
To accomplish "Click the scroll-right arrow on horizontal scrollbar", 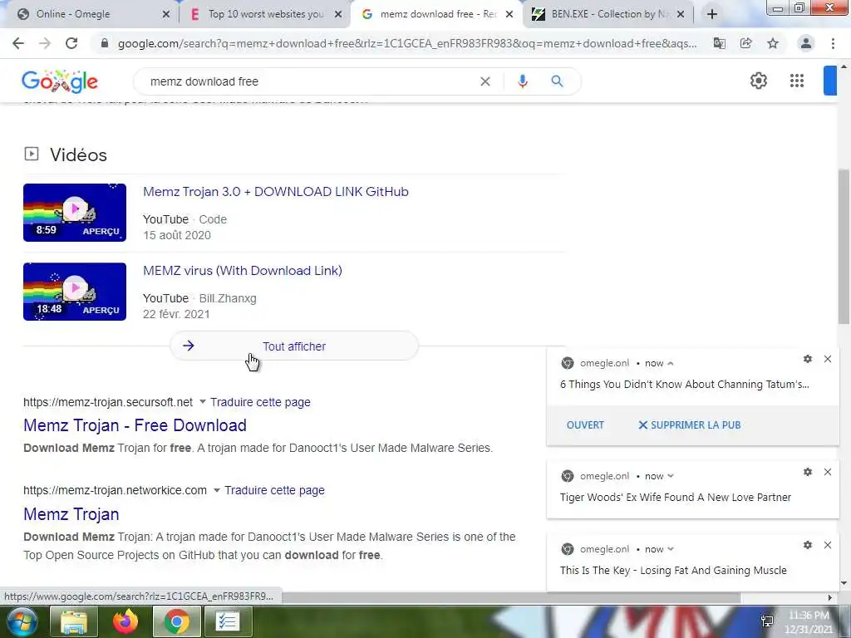I will tap(829, 597).
